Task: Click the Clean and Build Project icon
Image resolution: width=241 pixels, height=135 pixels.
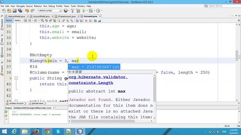Action: click(x=78, y=11)
